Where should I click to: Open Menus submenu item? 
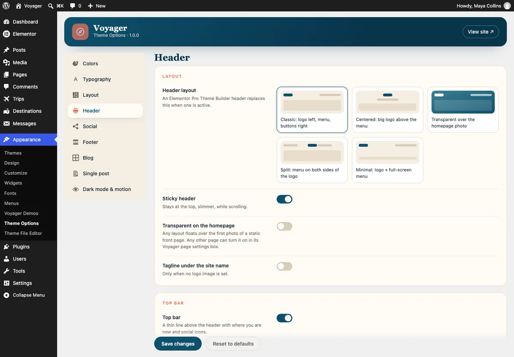[x=12, y=203]
